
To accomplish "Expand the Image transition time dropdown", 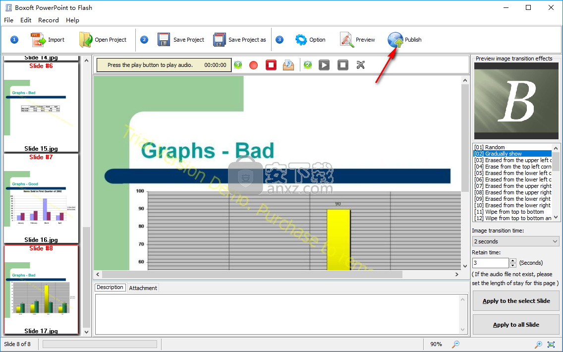I will click(x=555, y=241).
